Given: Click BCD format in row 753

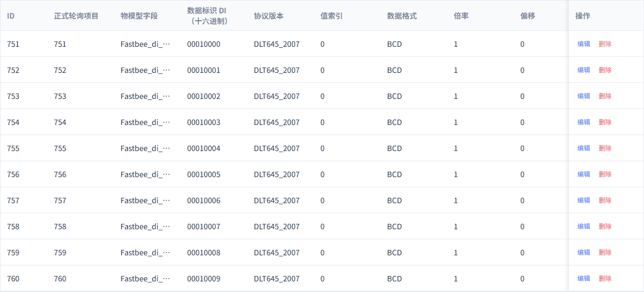Looking at the screenshot, I should 395,96.
